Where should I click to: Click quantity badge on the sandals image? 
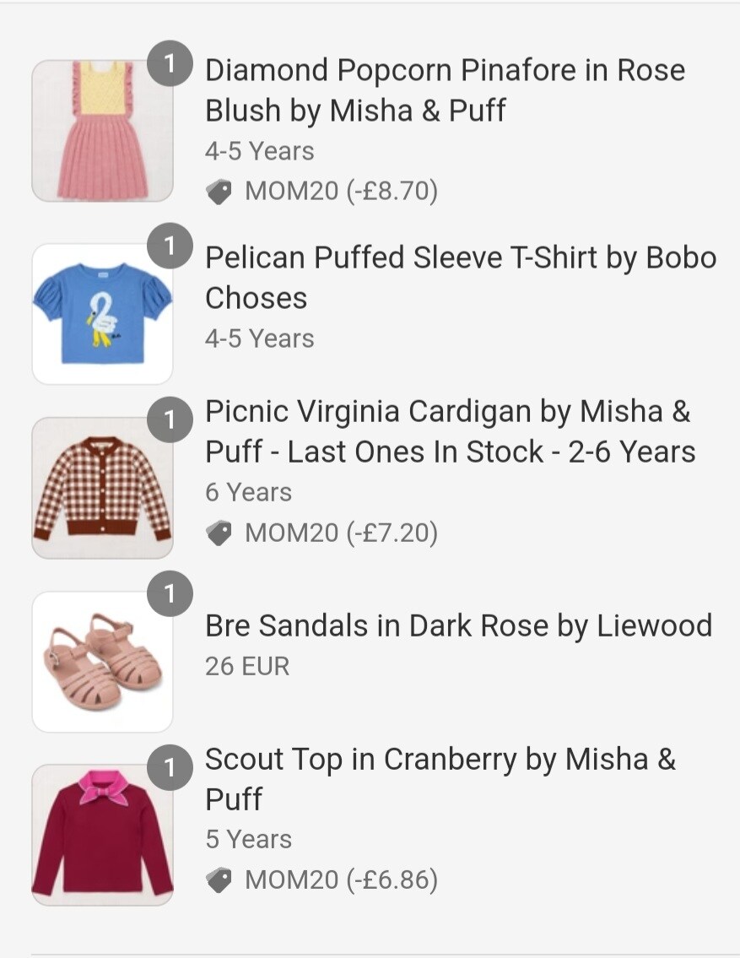coord(170,593)
